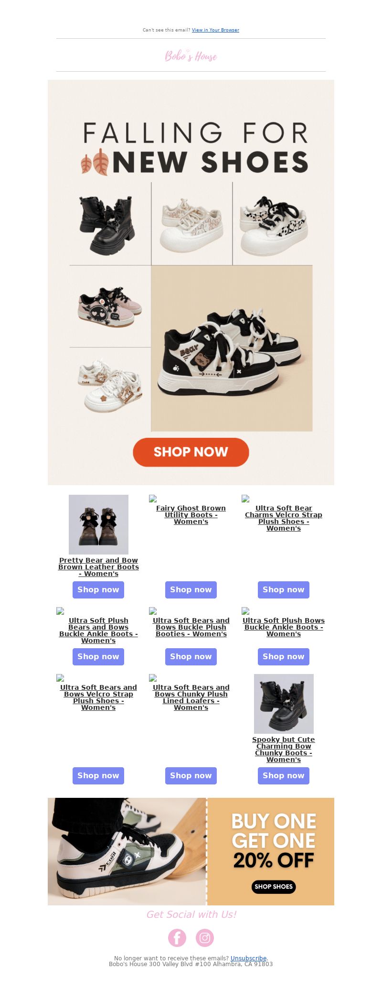The image size is (382, 990).
Task: Click broken image above Ultra Soft Bear Charms
Action: point(245,499)
